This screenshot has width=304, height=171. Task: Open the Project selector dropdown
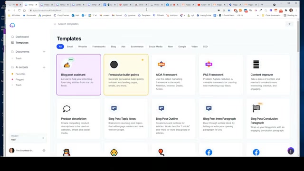28,138
